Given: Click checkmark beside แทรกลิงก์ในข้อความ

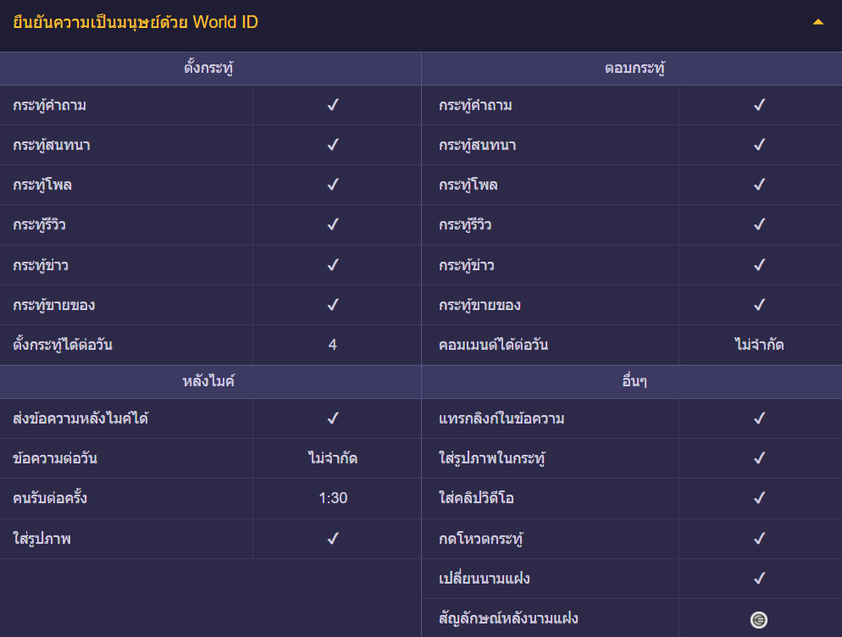Looking at the screenshot, I should click(x=759, y=418).
